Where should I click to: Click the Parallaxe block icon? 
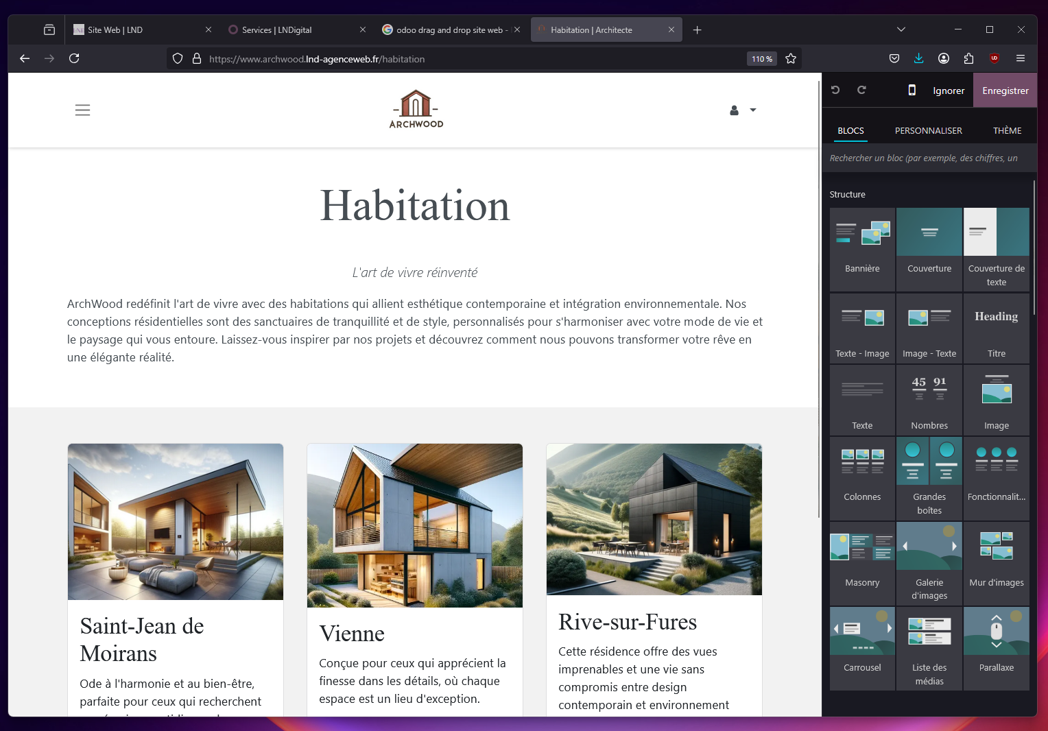[996, 632]
